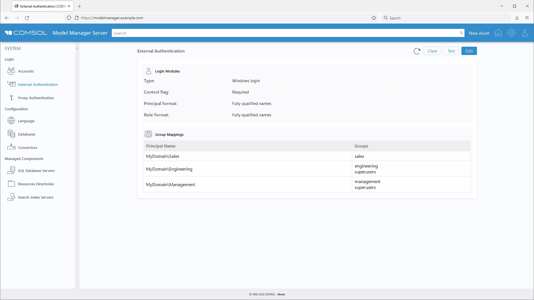Click the Resources Directories folder icon
This screenshot has width=534, height=300.
(x=11, y=184)
